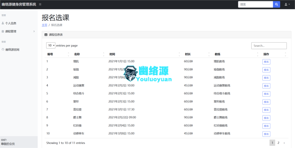Viewport: 295px width, 148px height.
Task: Click the Showing 1 to 10 of 11 entries text
Action: 66,143
